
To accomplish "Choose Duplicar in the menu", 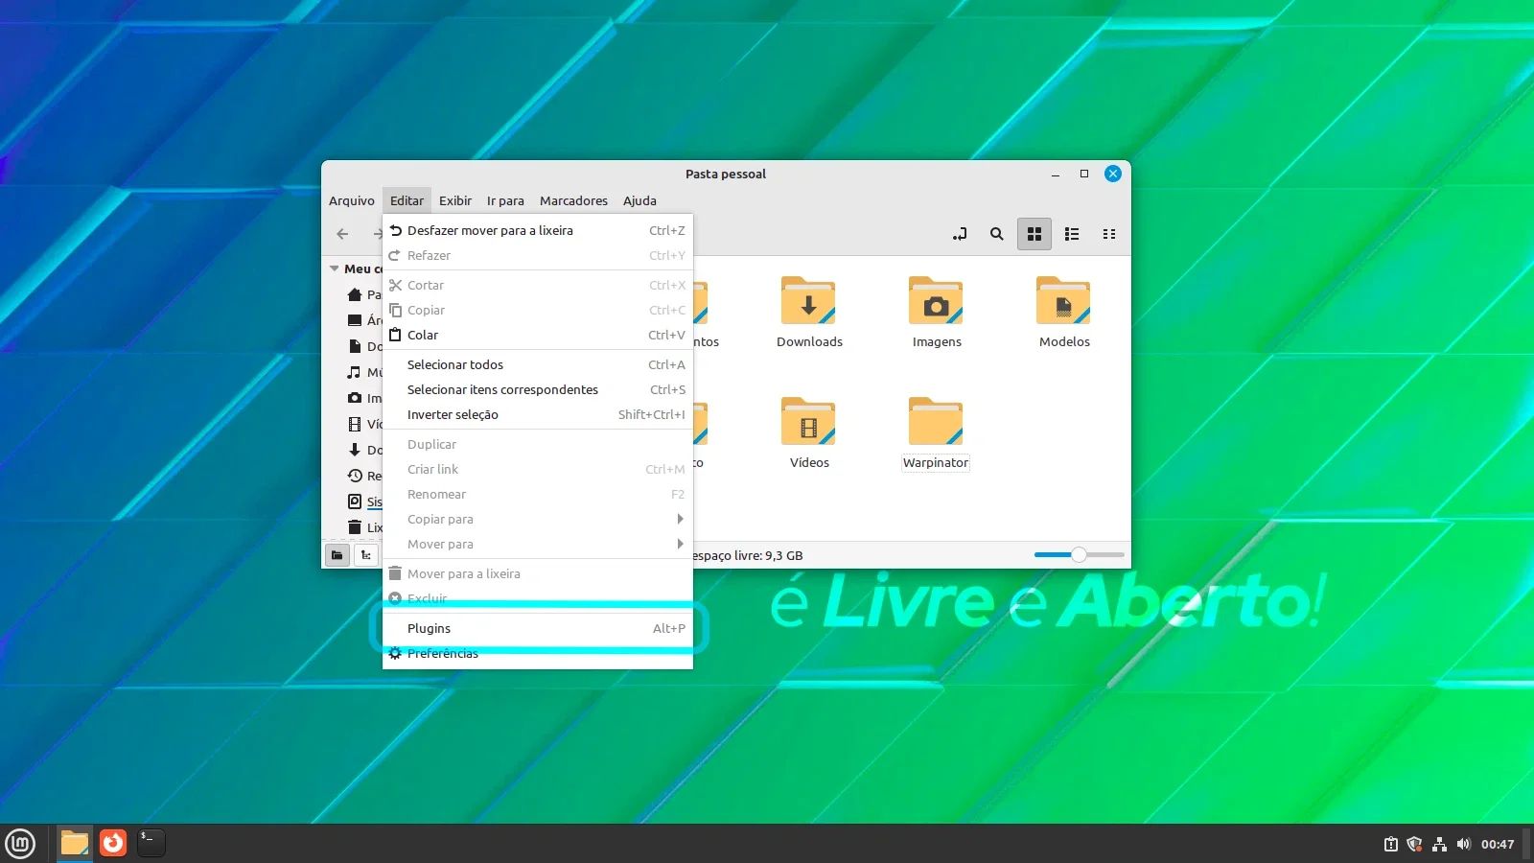I will [538, 444].
